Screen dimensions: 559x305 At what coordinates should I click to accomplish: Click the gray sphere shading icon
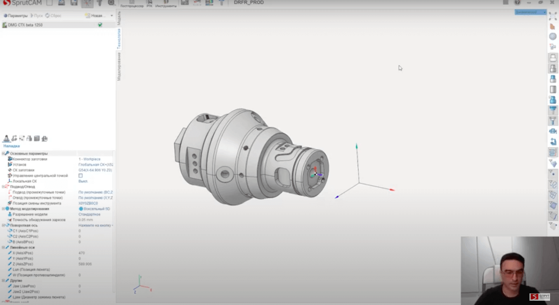(x=553, y=36)
